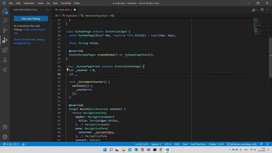The height and width of the screenshot is (153, 272).
Task: Click the lightbulb quick fix on line 29
Action: (68, 70)
